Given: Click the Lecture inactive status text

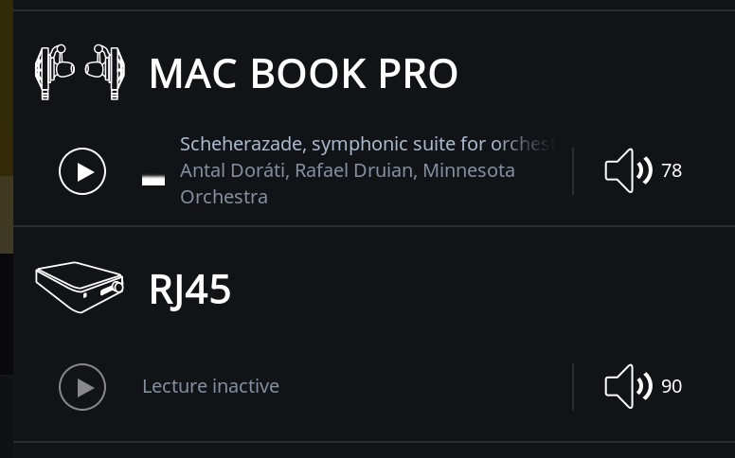Looking at the screenshot, I should (x=211, y=386).
